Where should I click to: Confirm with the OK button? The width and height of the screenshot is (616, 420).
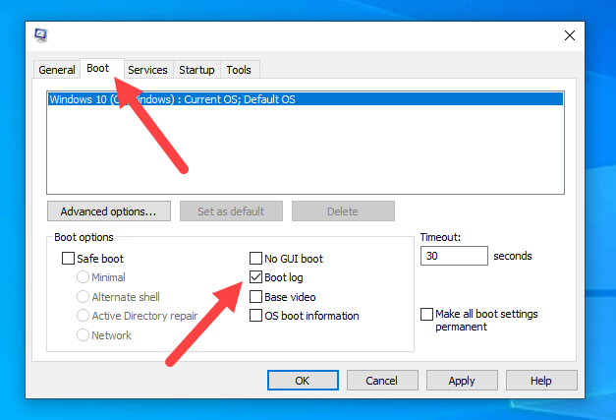click(303, 381)
